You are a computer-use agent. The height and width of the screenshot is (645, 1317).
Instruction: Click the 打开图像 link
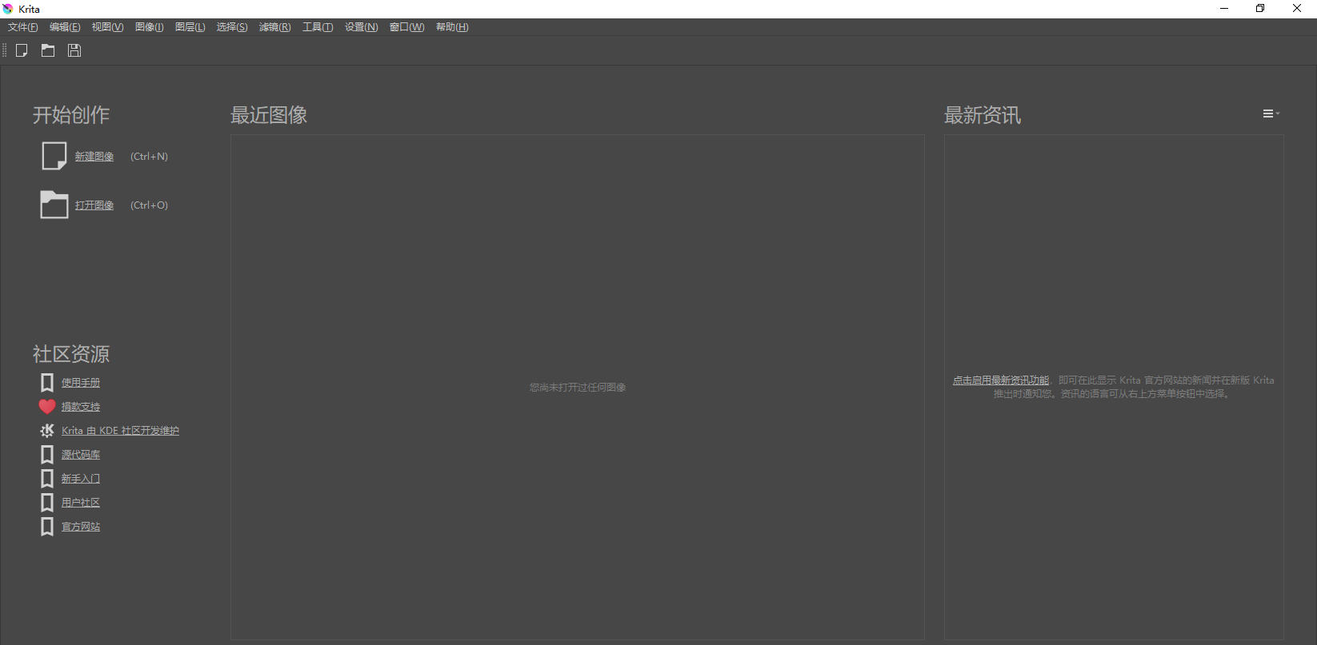[x=94, y=205]
